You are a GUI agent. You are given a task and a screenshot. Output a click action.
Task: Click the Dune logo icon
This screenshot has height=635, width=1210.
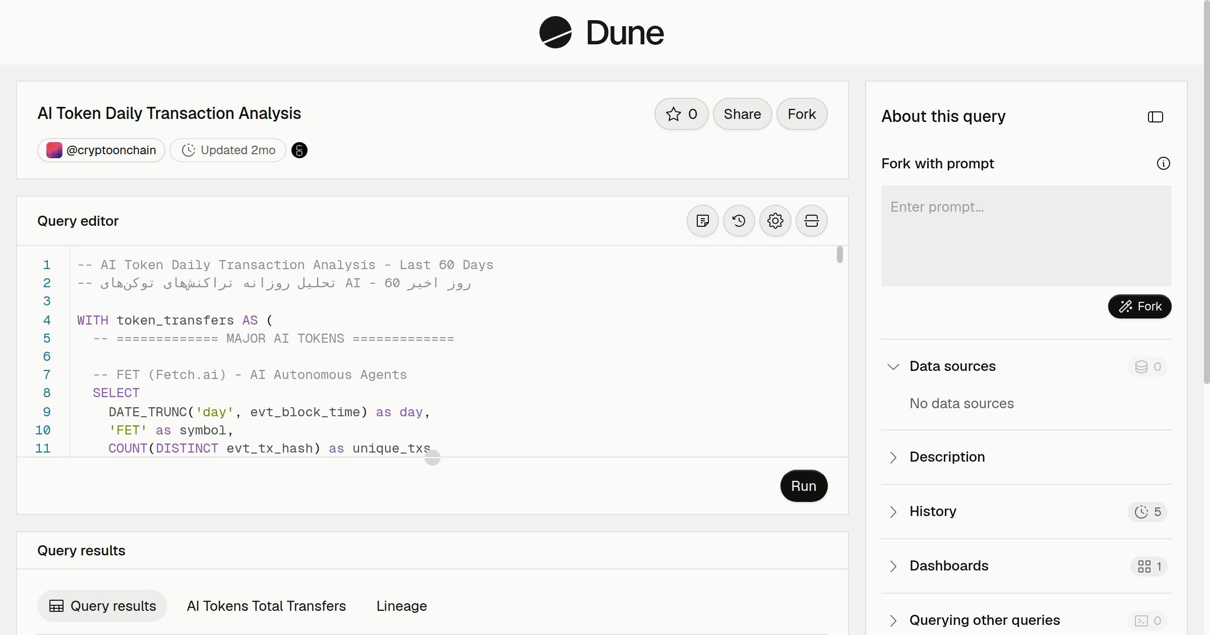click(x=555, y=32)
